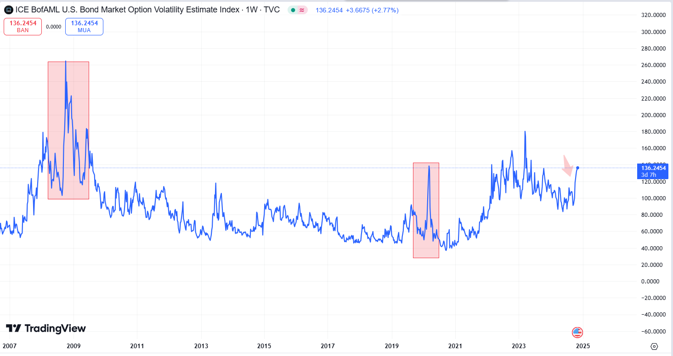Click the 2009 label on the time axis
This screenshot has height=356, width=673.
click(73, 346)
